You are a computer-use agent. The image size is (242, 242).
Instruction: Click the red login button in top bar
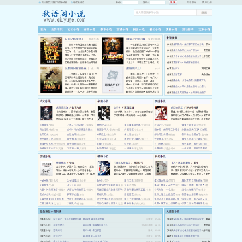(173, 3)
